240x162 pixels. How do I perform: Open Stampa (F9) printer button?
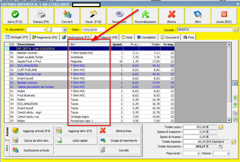pos(41,16)
